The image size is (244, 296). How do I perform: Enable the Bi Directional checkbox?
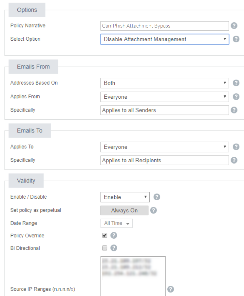click(104, 248)
